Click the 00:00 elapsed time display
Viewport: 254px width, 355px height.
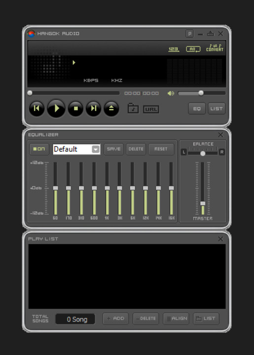(133, 93)
